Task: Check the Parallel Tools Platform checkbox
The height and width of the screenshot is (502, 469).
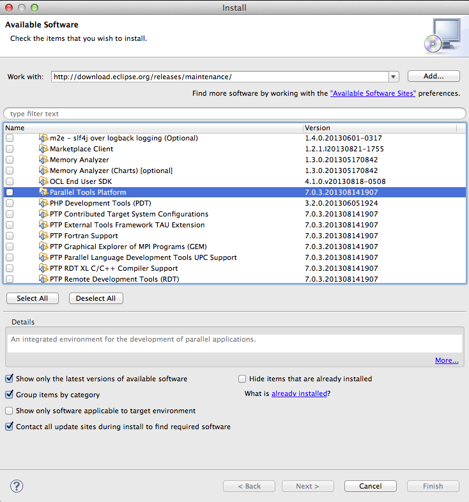Action: coord(10,192)
